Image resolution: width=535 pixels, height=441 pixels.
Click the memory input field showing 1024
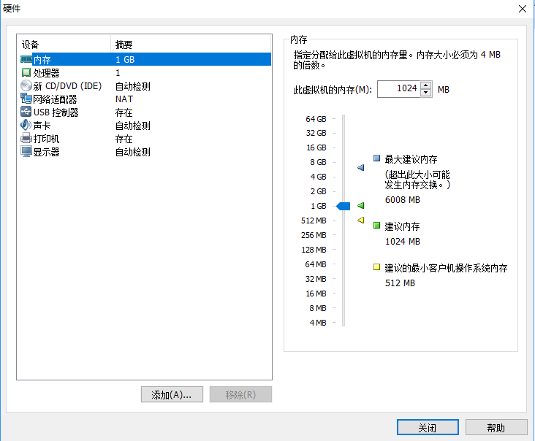tap(399, 89)
